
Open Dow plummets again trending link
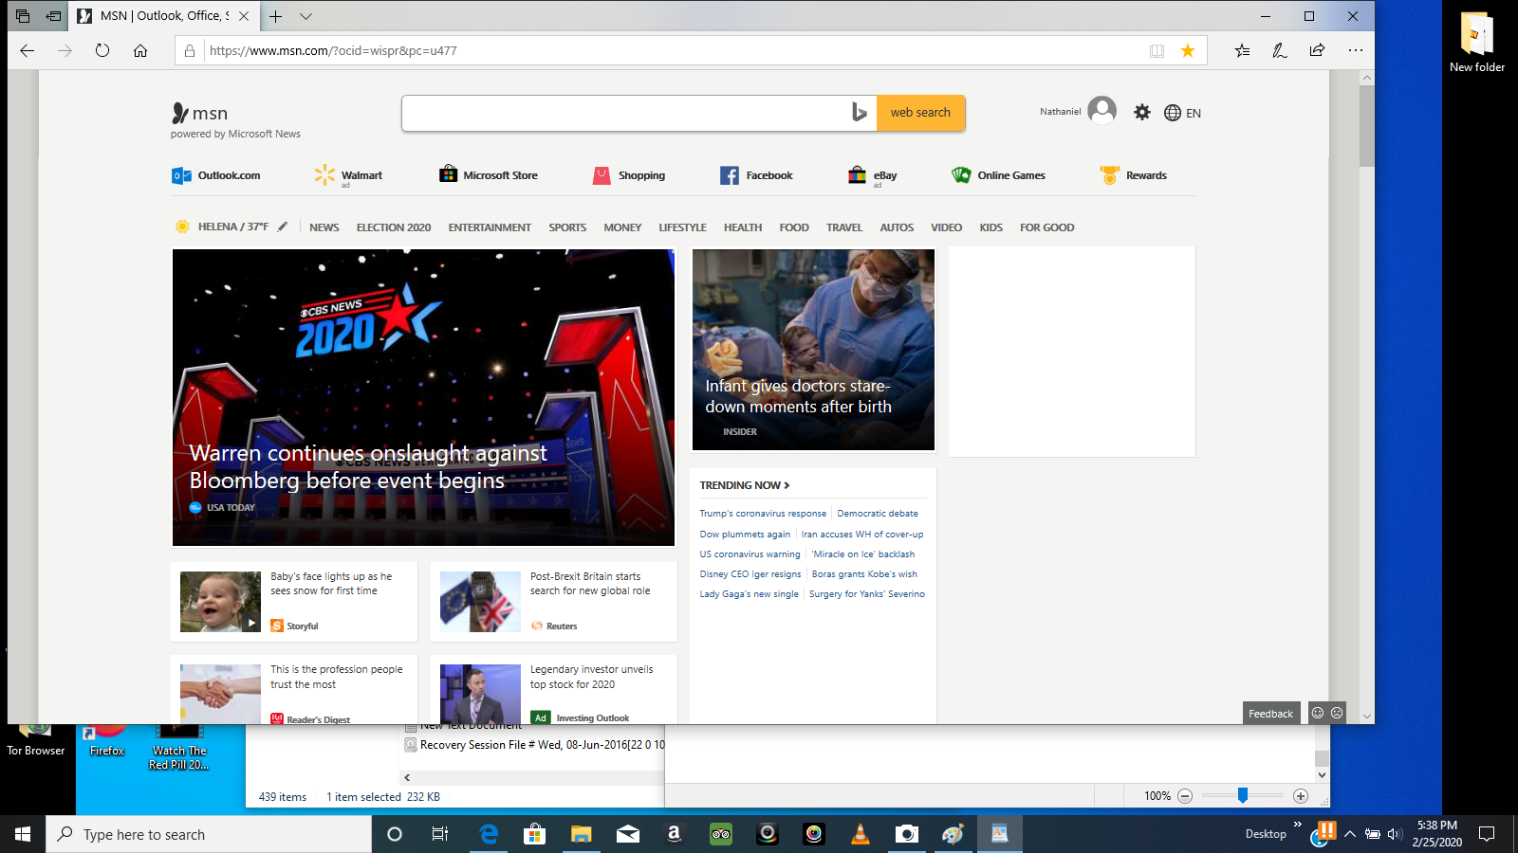[x=745, y=535]
